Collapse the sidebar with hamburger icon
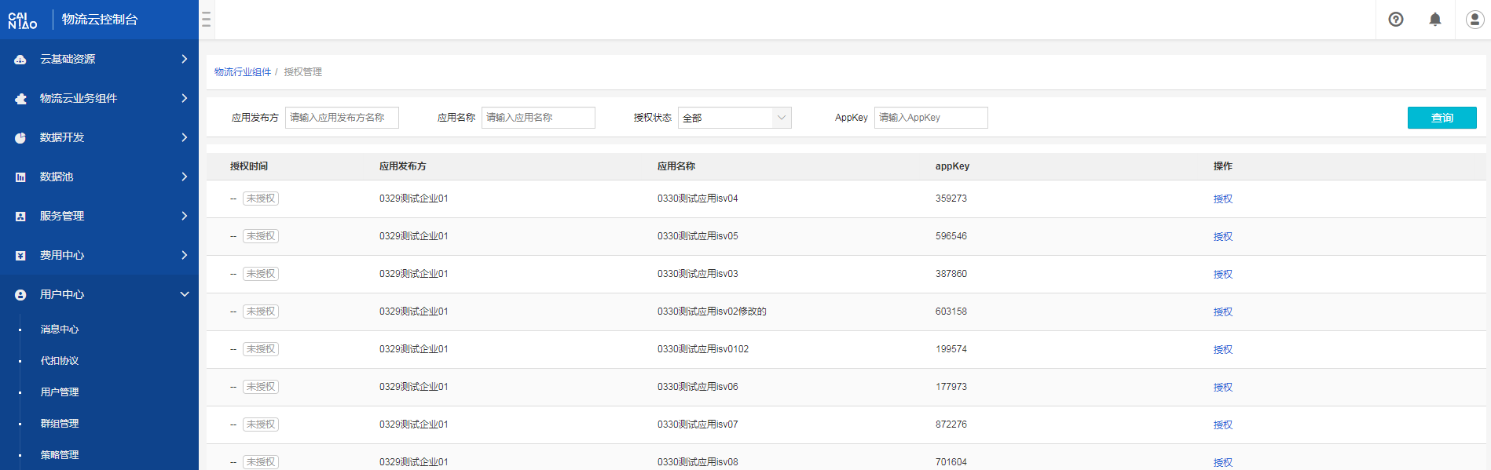The height and width of the screenshot is (470, 1491). coord(206,20)
